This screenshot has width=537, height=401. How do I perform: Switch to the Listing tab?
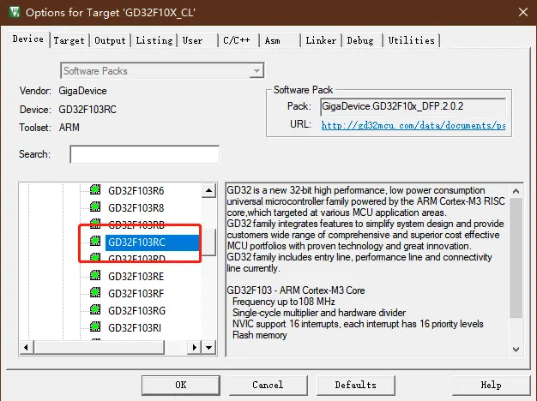(154, 40)
